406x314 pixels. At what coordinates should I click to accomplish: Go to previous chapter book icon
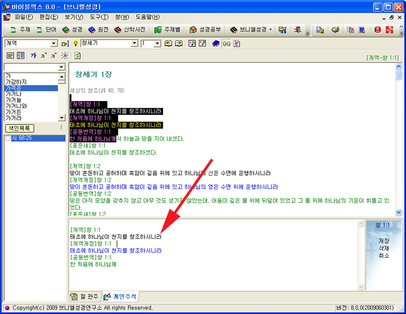pyautogui.click(x=168, y=43)
